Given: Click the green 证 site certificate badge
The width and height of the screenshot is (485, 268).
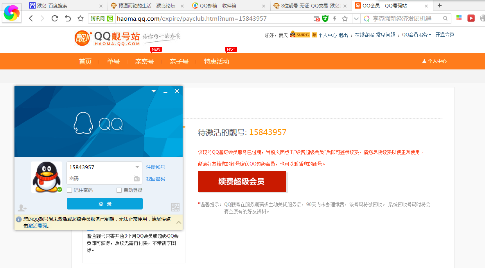Looking at the screenshot, I should pyautogui.click(x=110, y=18).
